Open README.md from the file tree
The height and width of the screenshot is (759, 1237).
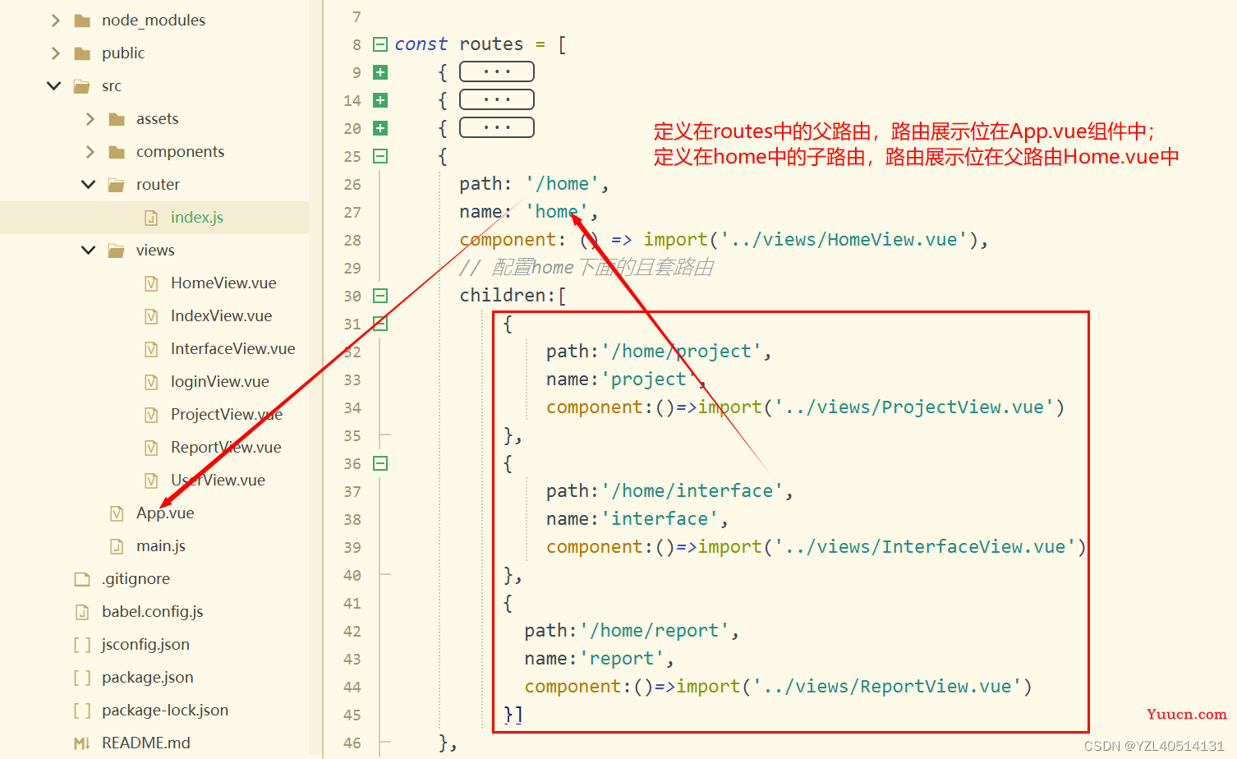145,743
